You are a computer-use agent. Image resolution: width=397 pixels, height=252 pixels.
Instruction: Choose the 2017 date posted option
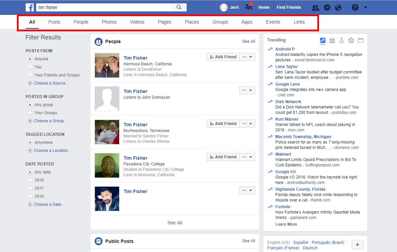30,188
